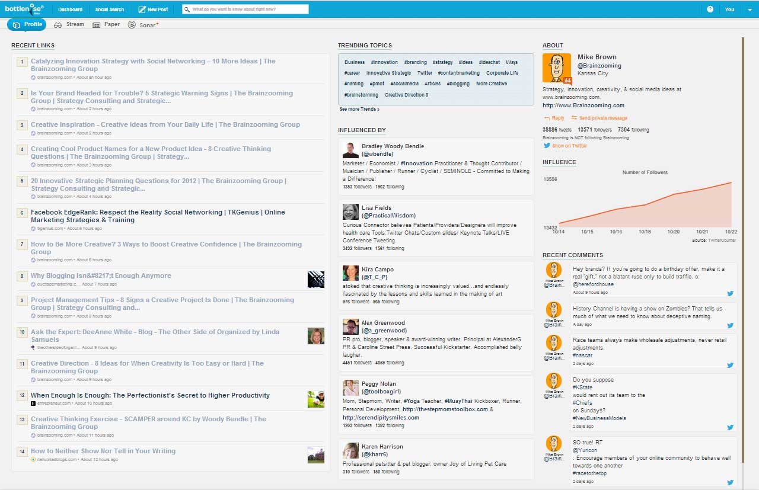Select the "Corporate Life" trending topic
The width and height of the screenshot is (759, 490).
502,73
